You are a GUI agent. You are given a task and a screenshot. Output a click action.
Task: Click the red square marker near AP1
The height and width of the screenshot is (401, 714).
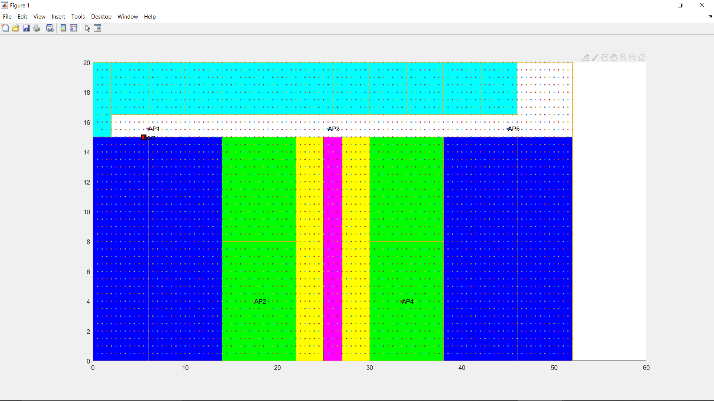click(x=144, y=137)
